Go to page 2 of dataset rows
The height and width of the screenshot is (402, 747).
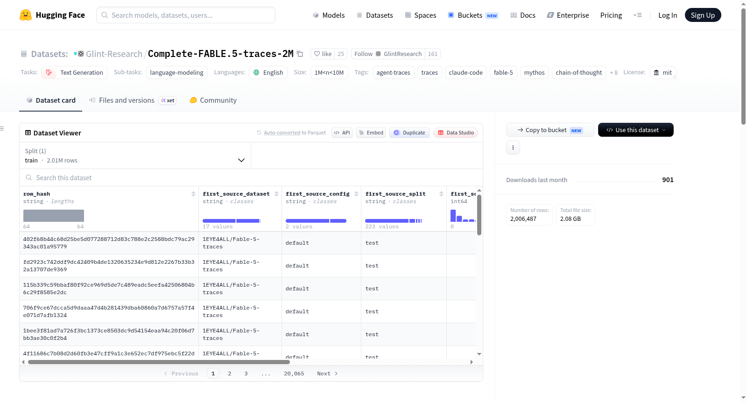[230, 374]
